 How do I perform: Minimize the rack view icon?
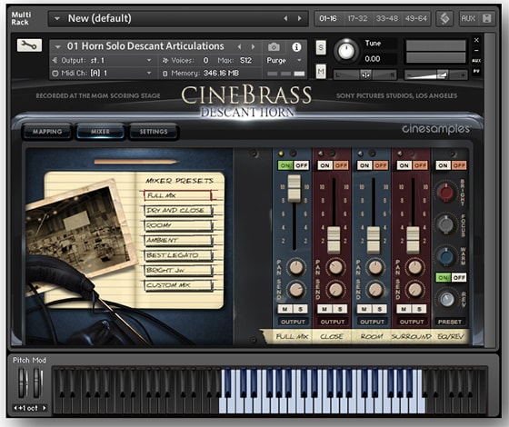click(487, 18)
